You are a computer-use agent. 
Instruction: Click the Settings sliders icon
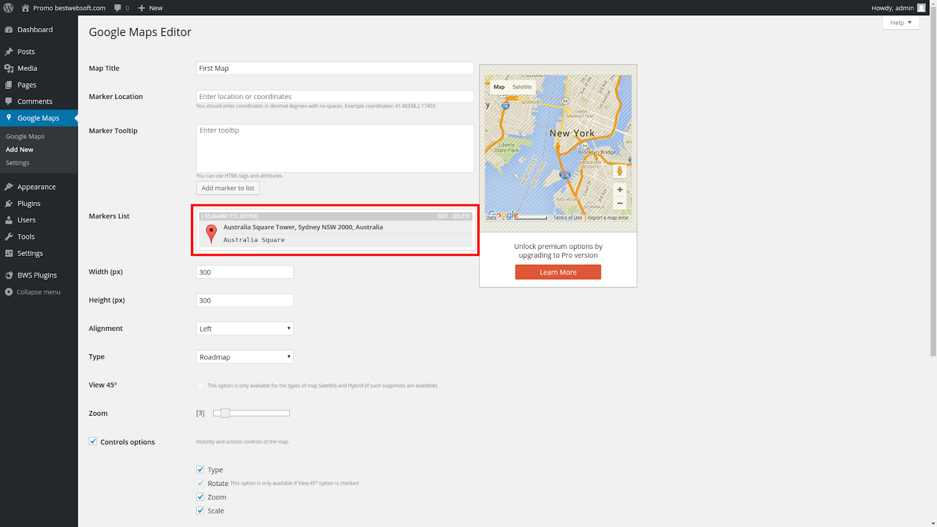pyautogui.click(x=9, y=253)
